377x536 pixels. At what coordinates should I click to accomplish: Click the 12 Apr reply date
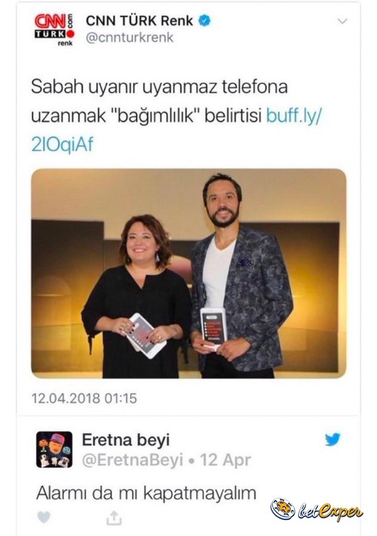coord(225,460)
